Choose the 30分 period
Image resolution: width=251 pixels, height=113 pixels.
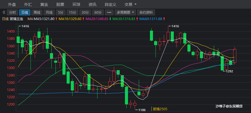(85, 12)
